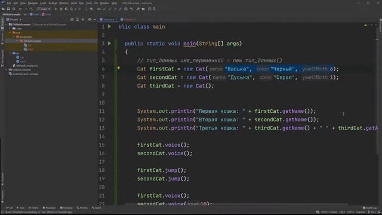Click getName call on line 11
The height and width of the screenshot is (215, 382).
coord(293,111)
